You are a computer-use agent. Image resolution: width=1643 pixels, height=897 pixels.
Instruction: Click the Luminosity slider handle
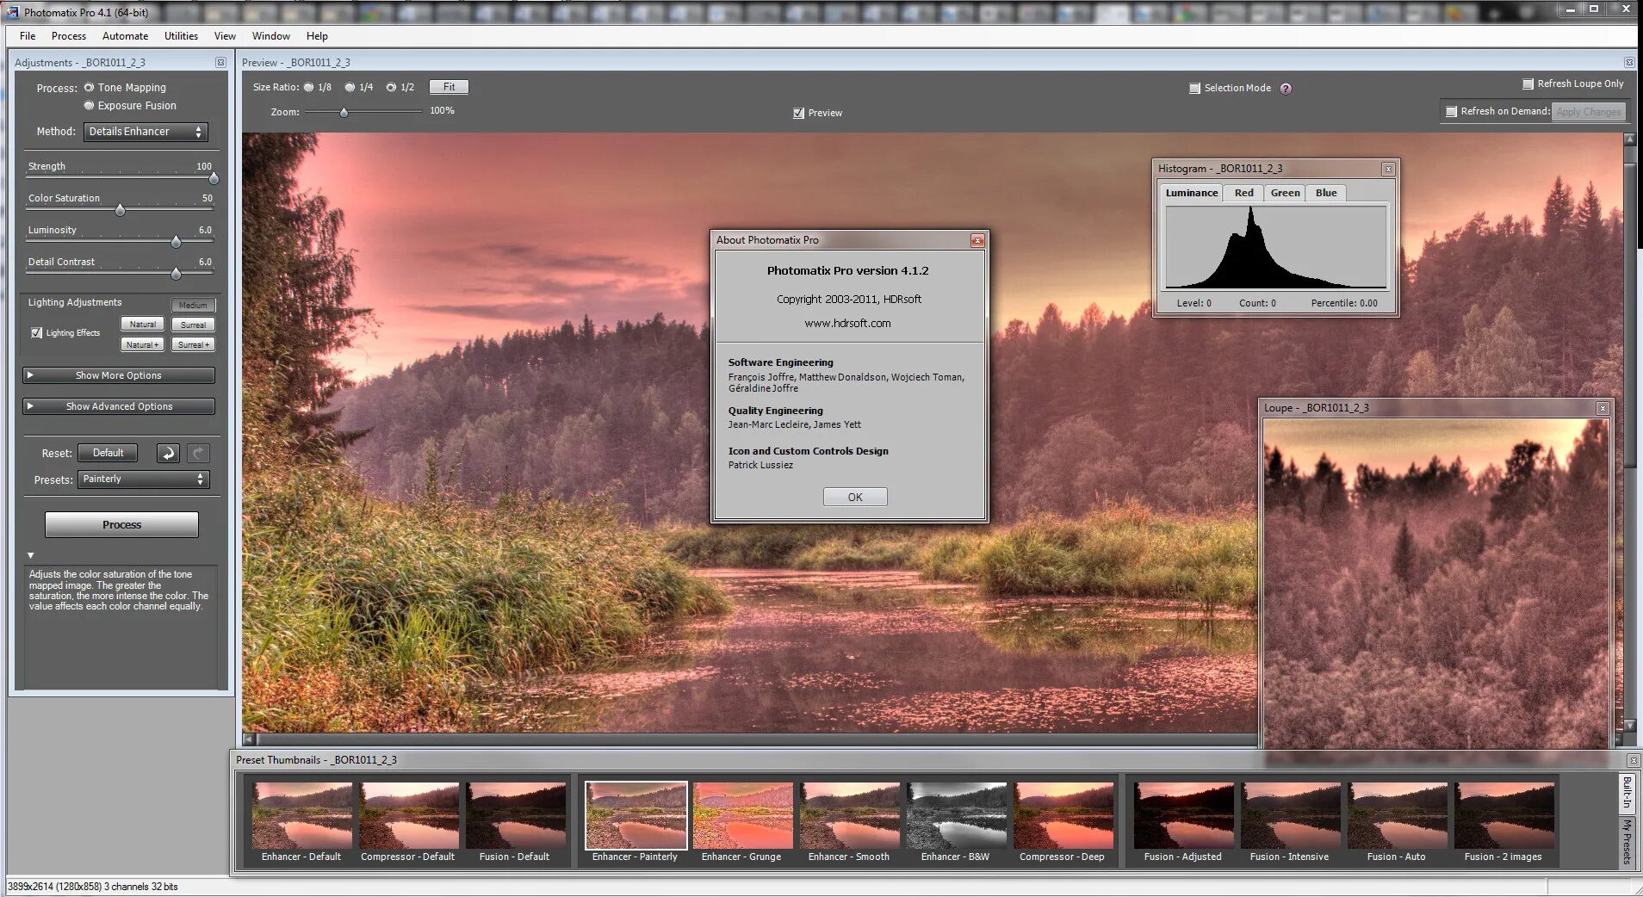click(176, 243)
